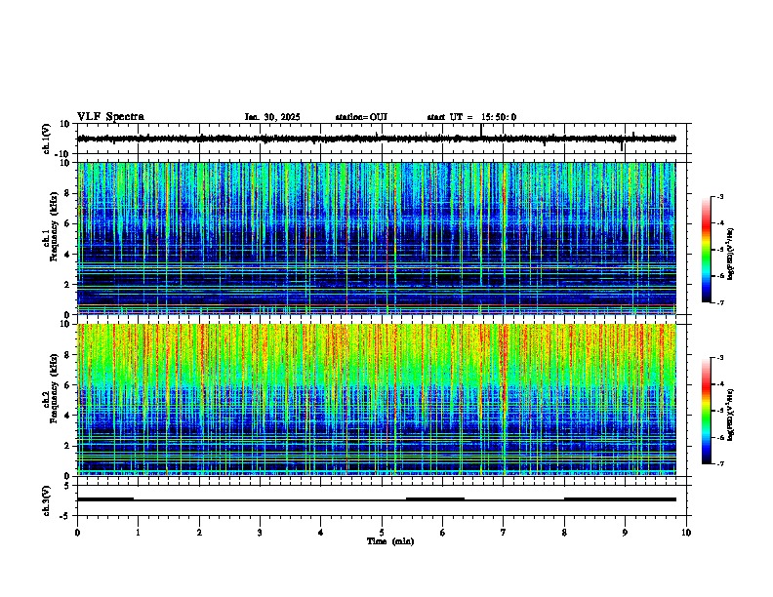Click the "6" kHz tick of ch.2 spectrogram

[x=68, y=385]
